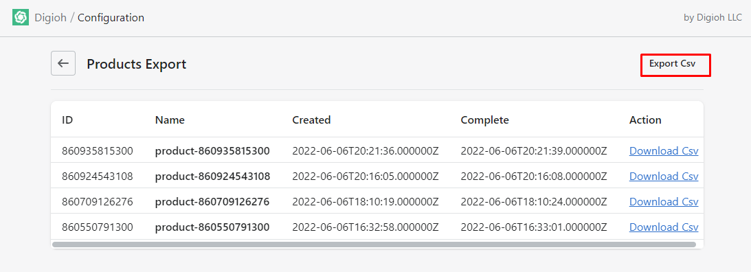Open the Digioh breadcrumb link

point(49,18)
